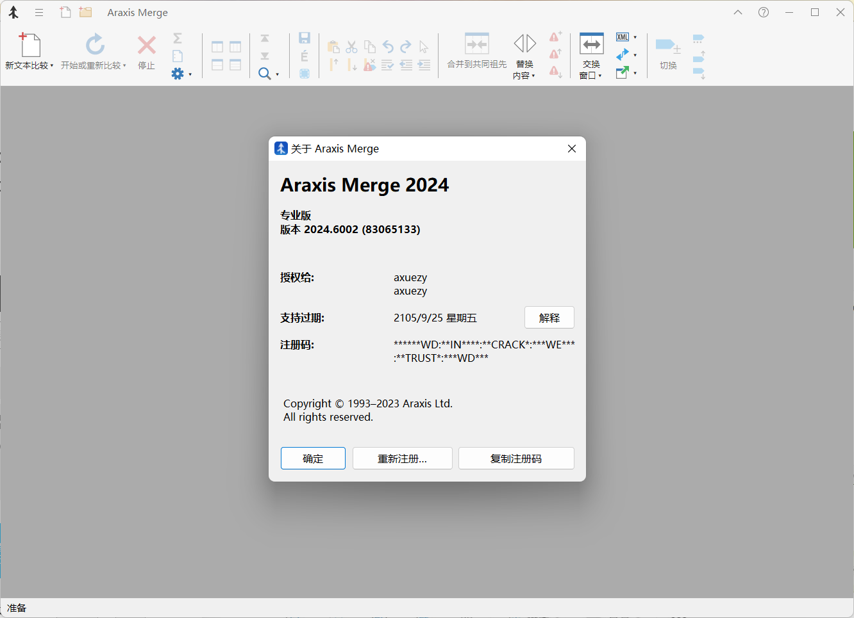Viewport: 854px width, 618px height.
Task: Click the warning triangle with plus icon
Action: [x=556, y=37]
